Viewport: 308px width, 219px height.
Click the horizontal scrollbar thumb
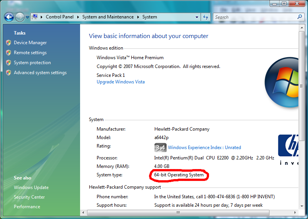pos(178,212)
